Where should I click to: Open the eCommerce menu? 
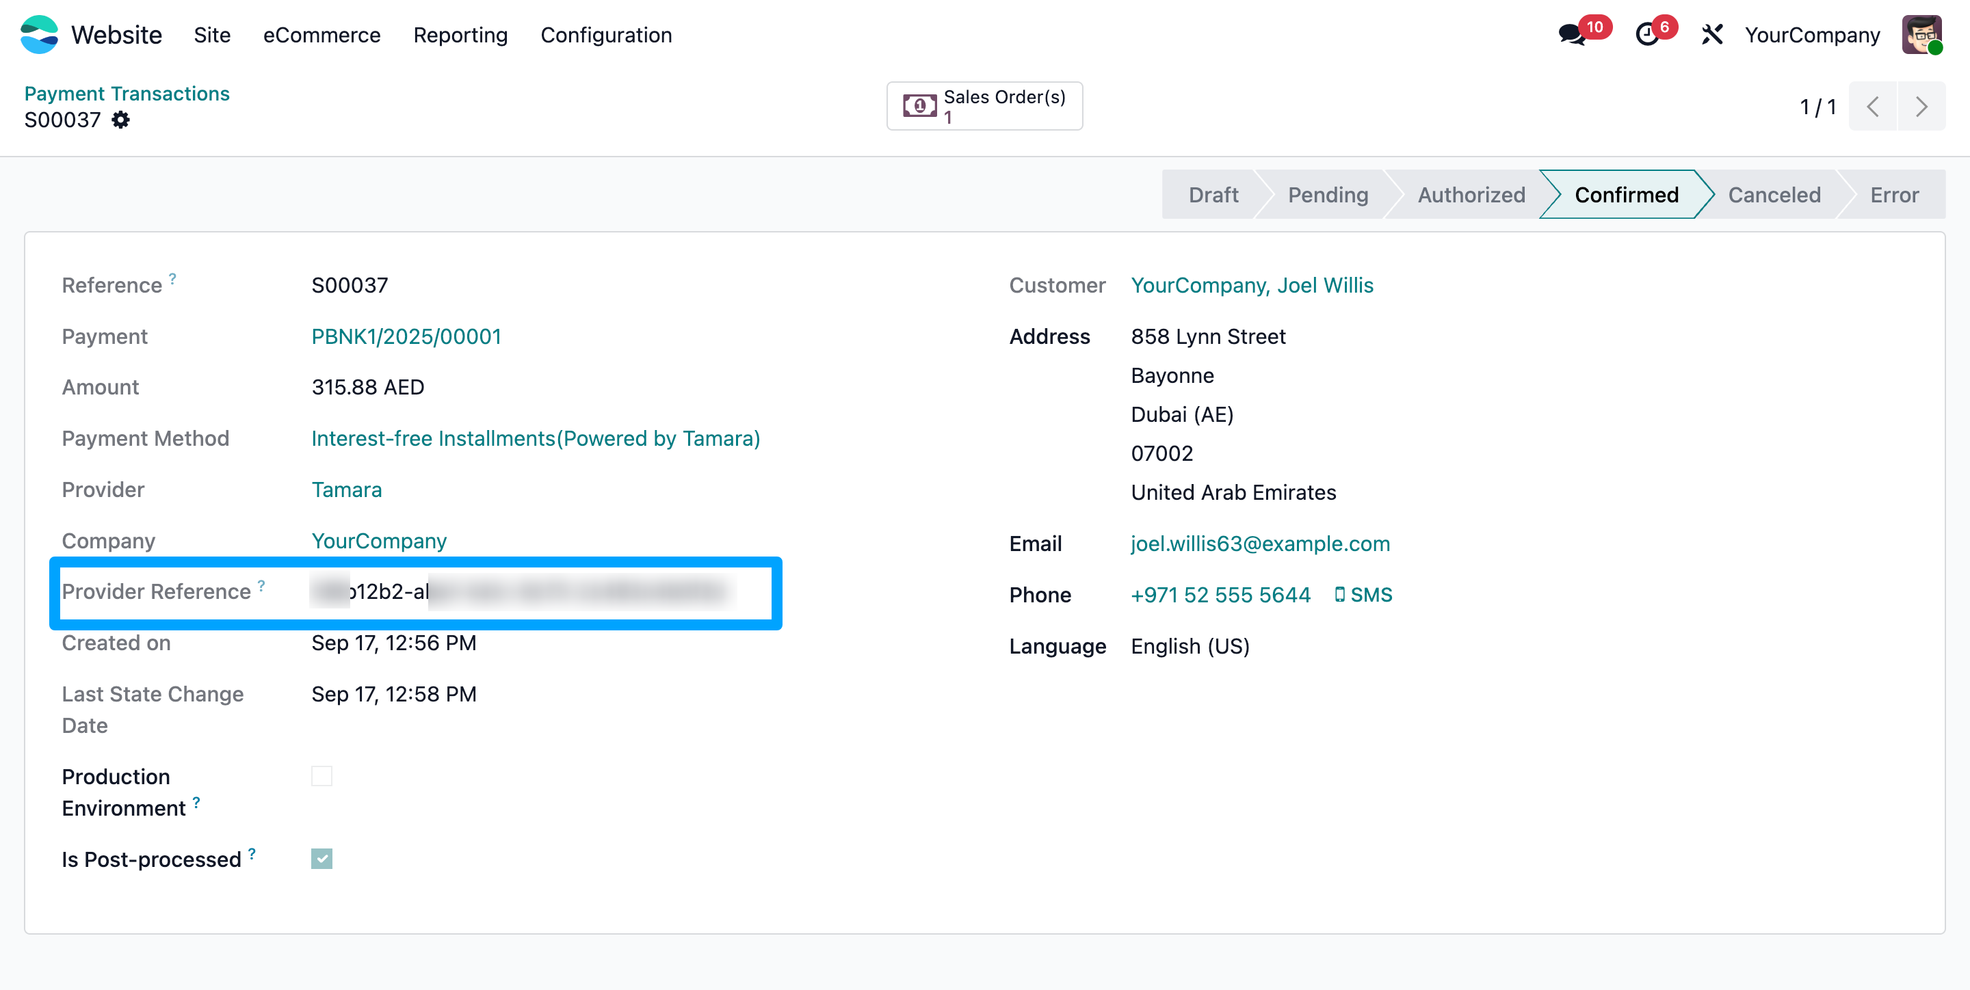pos(322,35)
